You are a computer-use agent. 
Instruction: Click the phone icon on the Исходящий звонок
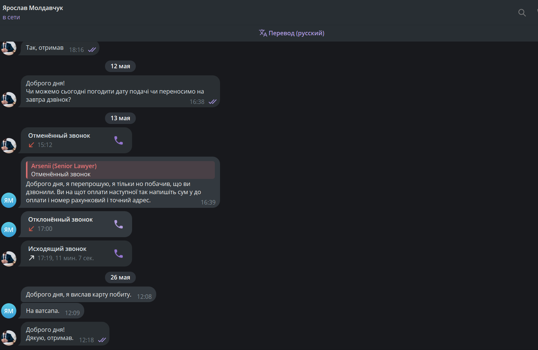coord(118,253)
